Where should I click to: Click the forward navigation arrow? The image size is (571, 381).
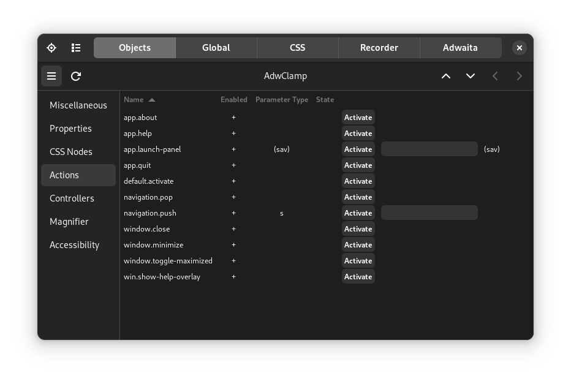pos(519,75)
